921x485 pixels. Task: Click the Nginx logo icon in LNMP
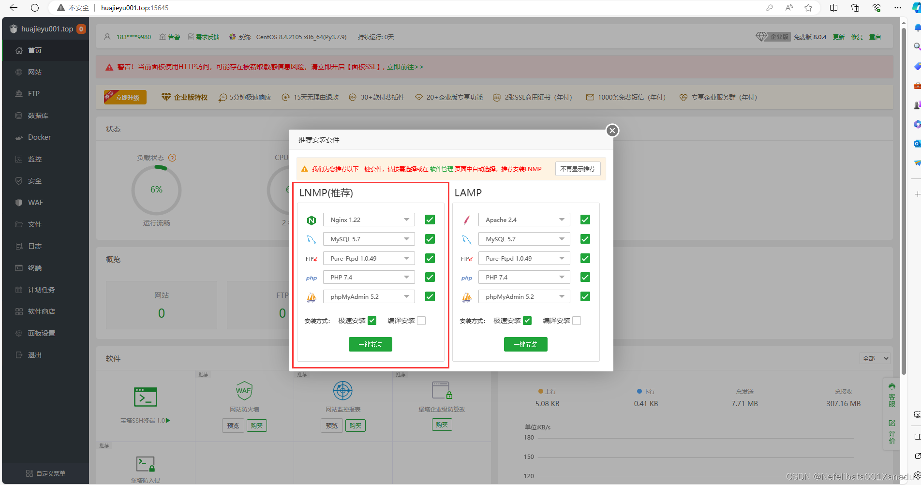[312, 220]
